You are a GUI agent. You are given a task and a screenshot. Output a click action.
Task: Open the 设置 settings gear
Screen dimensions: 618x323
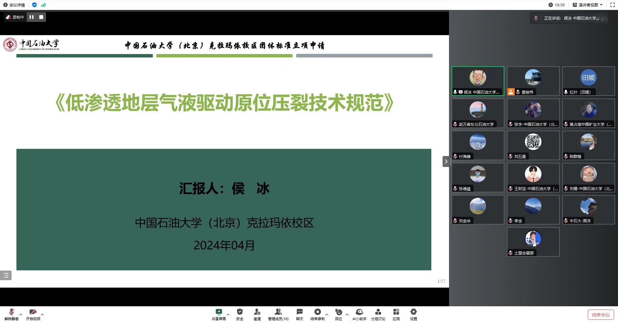click(413, 314)
